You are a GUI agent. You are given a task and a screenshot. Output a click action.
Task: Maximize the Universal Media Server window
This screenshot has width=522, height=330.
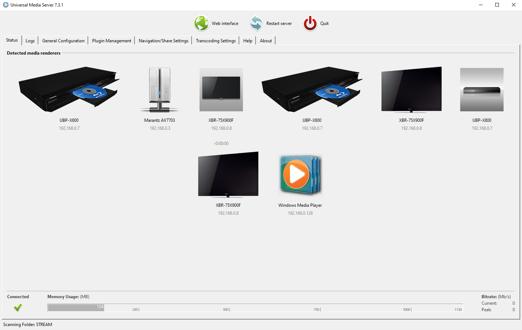click(x=497, y=5)
